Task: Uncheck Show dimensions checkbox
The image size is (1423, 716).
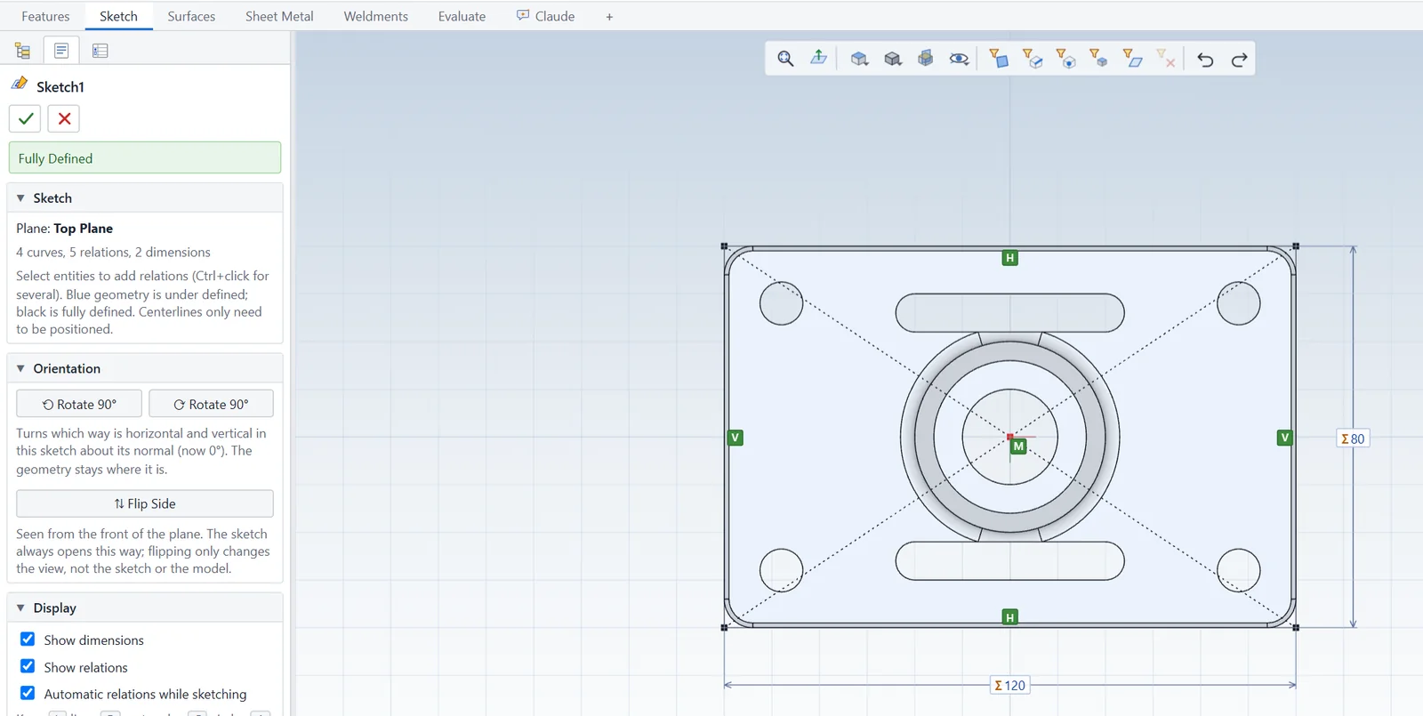Action: [x=28, y=640]
